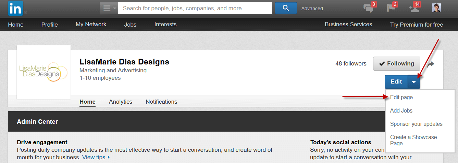Switch to company Home tab
Image resolution: width=458 pixels, height=163 pixels.
click(x=87, y=102)
